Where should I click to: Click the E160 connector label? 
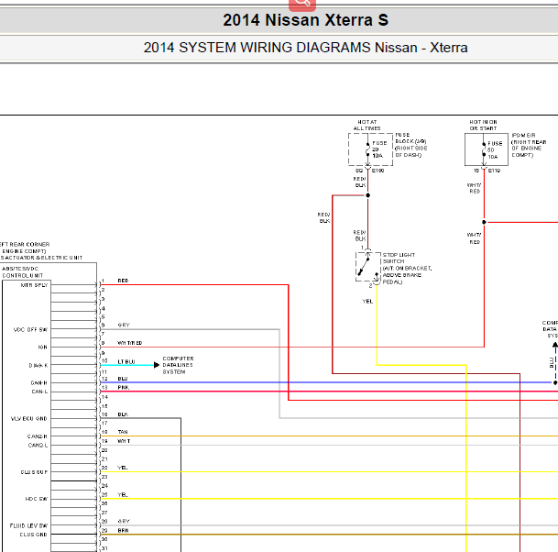377,171
